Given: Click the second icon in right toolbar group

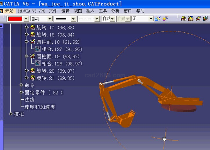Looking at the screenshot, I should pyautogui.click(x=191, y=19).
